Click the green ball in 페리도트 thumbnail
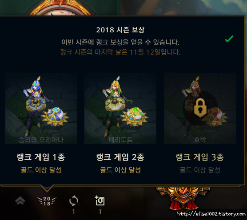Screen dimensions: 247x220 (x=135, y=117)
